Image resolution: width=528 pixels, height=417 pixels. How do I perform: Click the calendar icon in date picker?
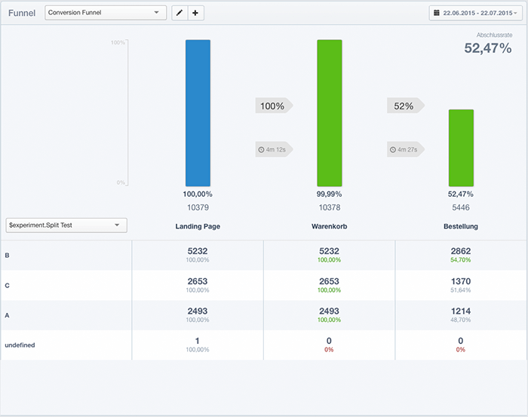click(437, 13)
